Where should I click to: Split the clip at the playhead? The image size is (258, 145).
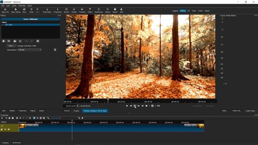click(30, 118)
